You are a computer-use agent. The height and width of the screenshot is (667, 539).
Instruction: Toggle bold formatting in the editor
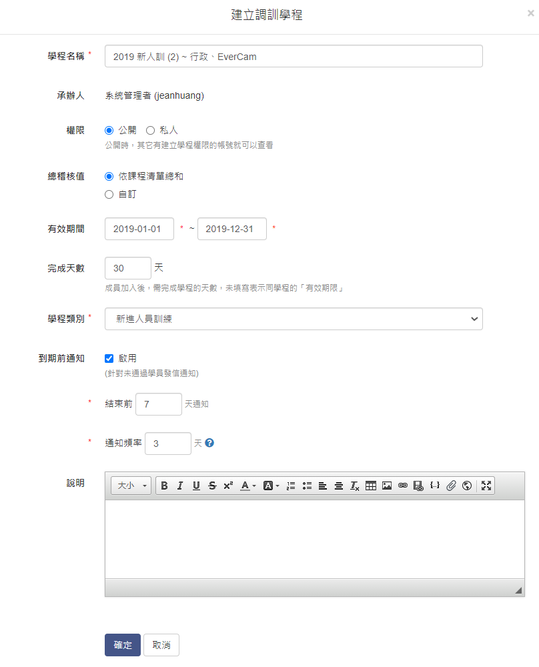coord(164,486)
